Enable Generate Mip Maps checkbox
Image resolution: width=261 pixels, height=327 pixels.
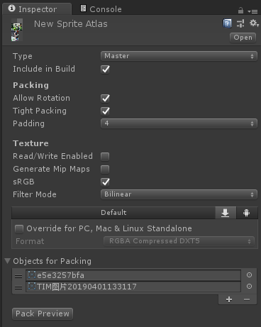105,170
